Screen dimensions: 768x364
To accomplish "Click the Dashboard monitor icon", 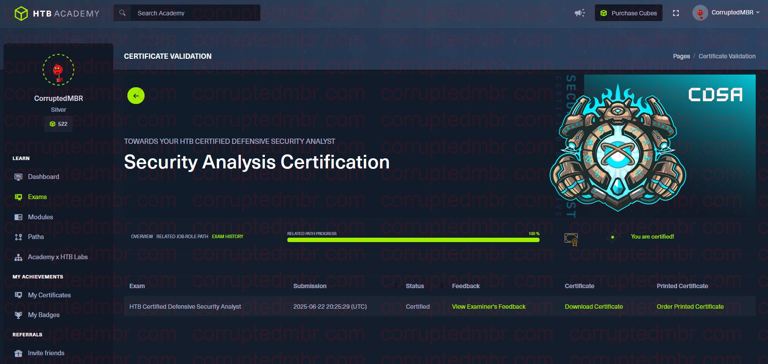I will (x=18, y=177).
